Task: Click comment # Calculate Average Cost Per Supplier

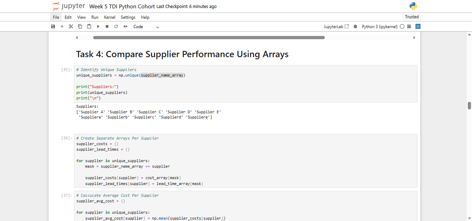Action: pyautogui.click(x=117, y=195)
